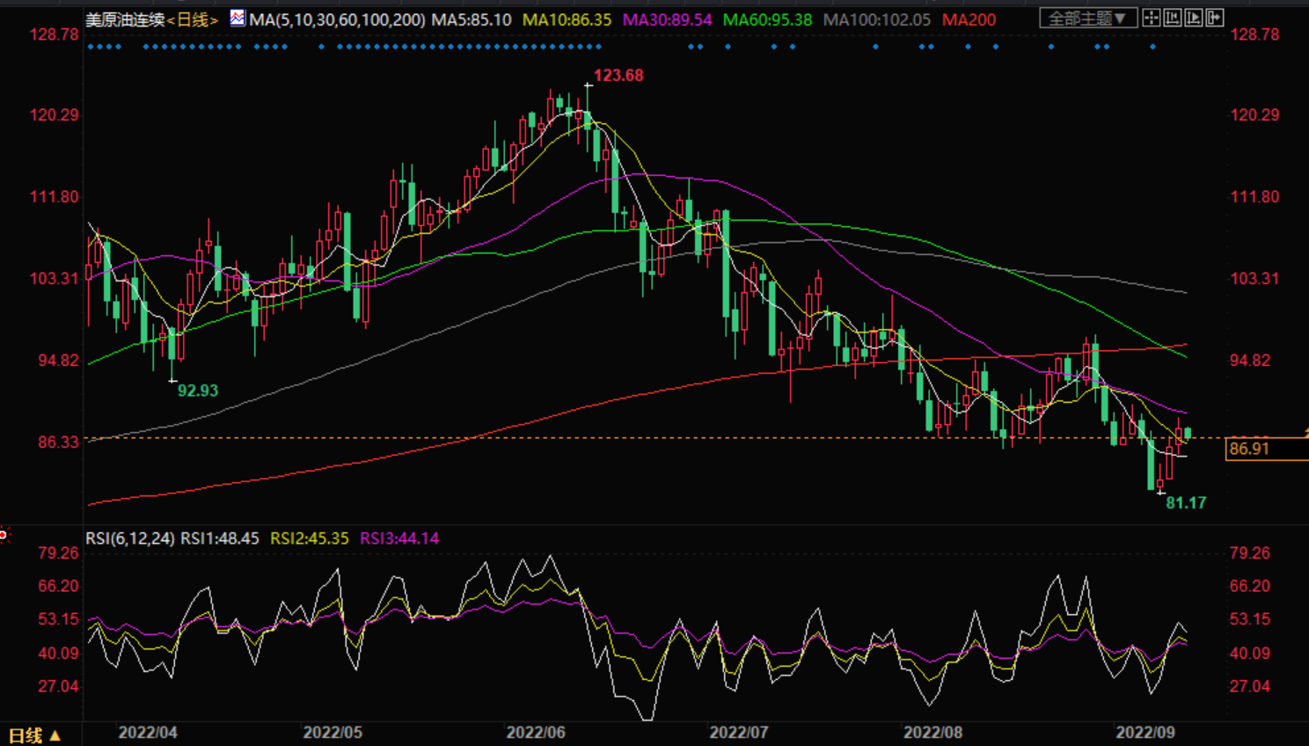This screenshot has height=746, width=1309.
Task: Select the MA60:95.38 legend entry
Action: point(767,19)
